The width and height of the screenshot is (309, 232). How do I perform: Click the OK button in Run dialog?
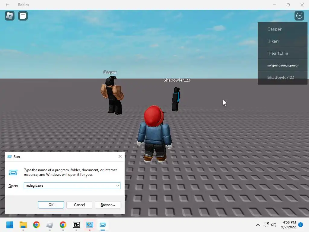[51, 205]
